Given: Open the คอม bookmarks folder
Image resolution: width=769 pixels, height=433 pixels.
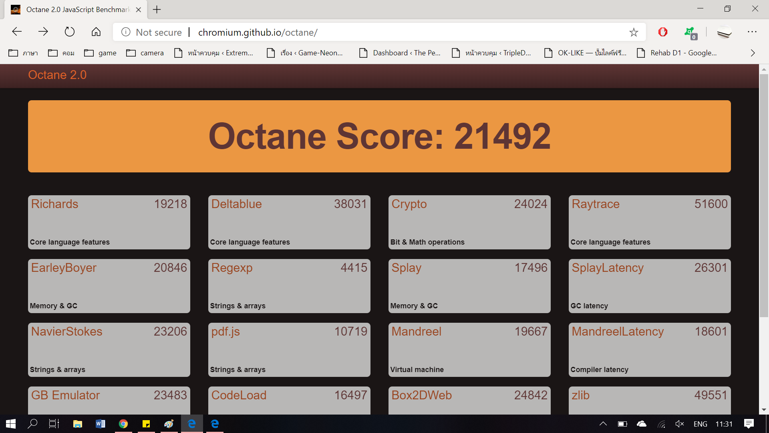Looking at the screenshot, I should pyautogui.click(x=61, y=53).
